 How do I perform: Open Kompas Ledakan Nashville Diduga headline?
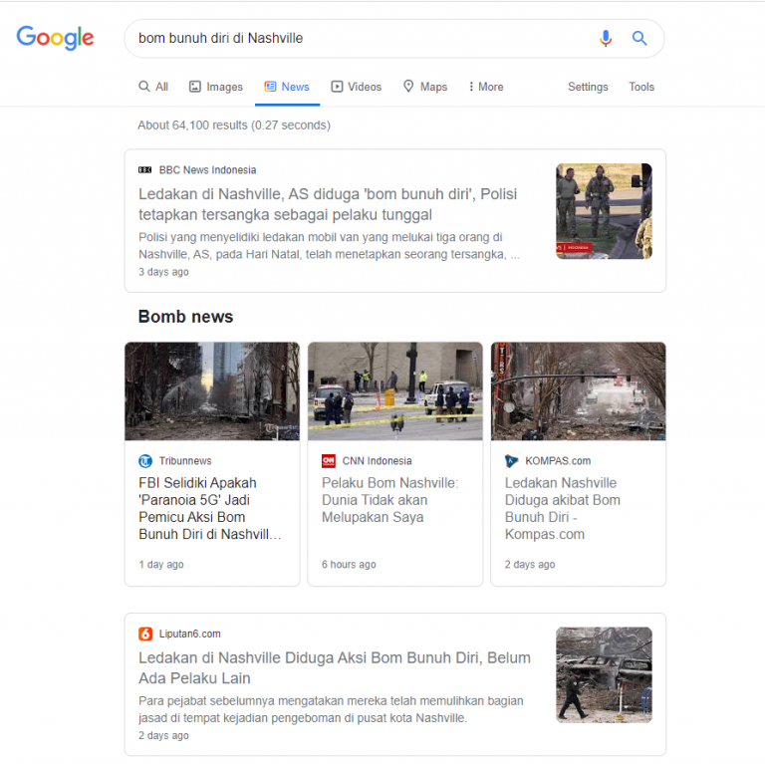pyautogui.click(x=562, y=508)
